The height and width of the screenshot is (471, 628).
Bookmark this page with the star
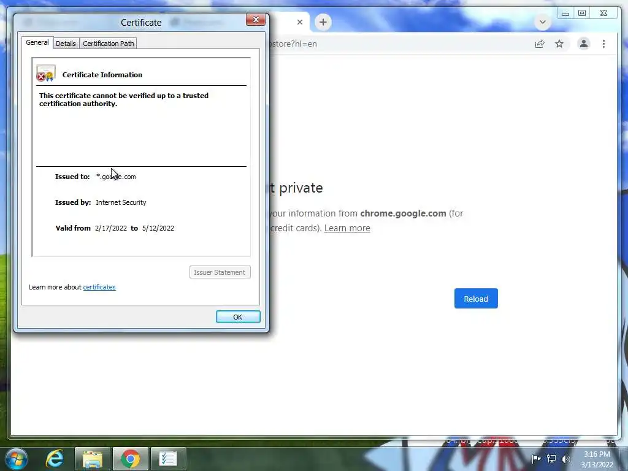[559, 44]
